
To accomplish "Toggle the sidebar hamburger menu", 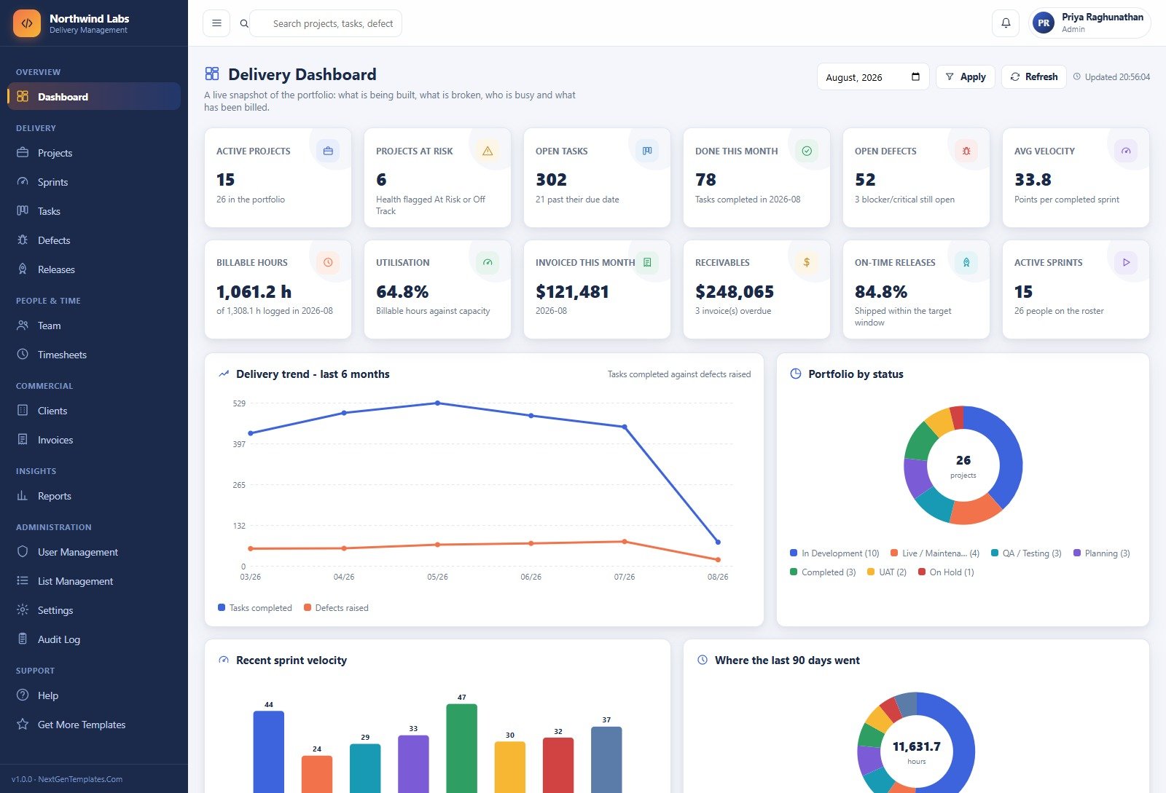I will [x=216, y=23].
